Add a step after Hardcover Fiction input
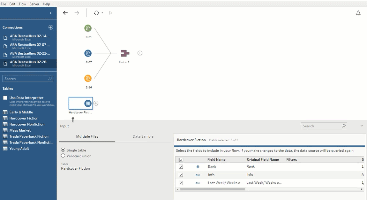The width and height of the screenshot is (367, 200). click(96, 103)
